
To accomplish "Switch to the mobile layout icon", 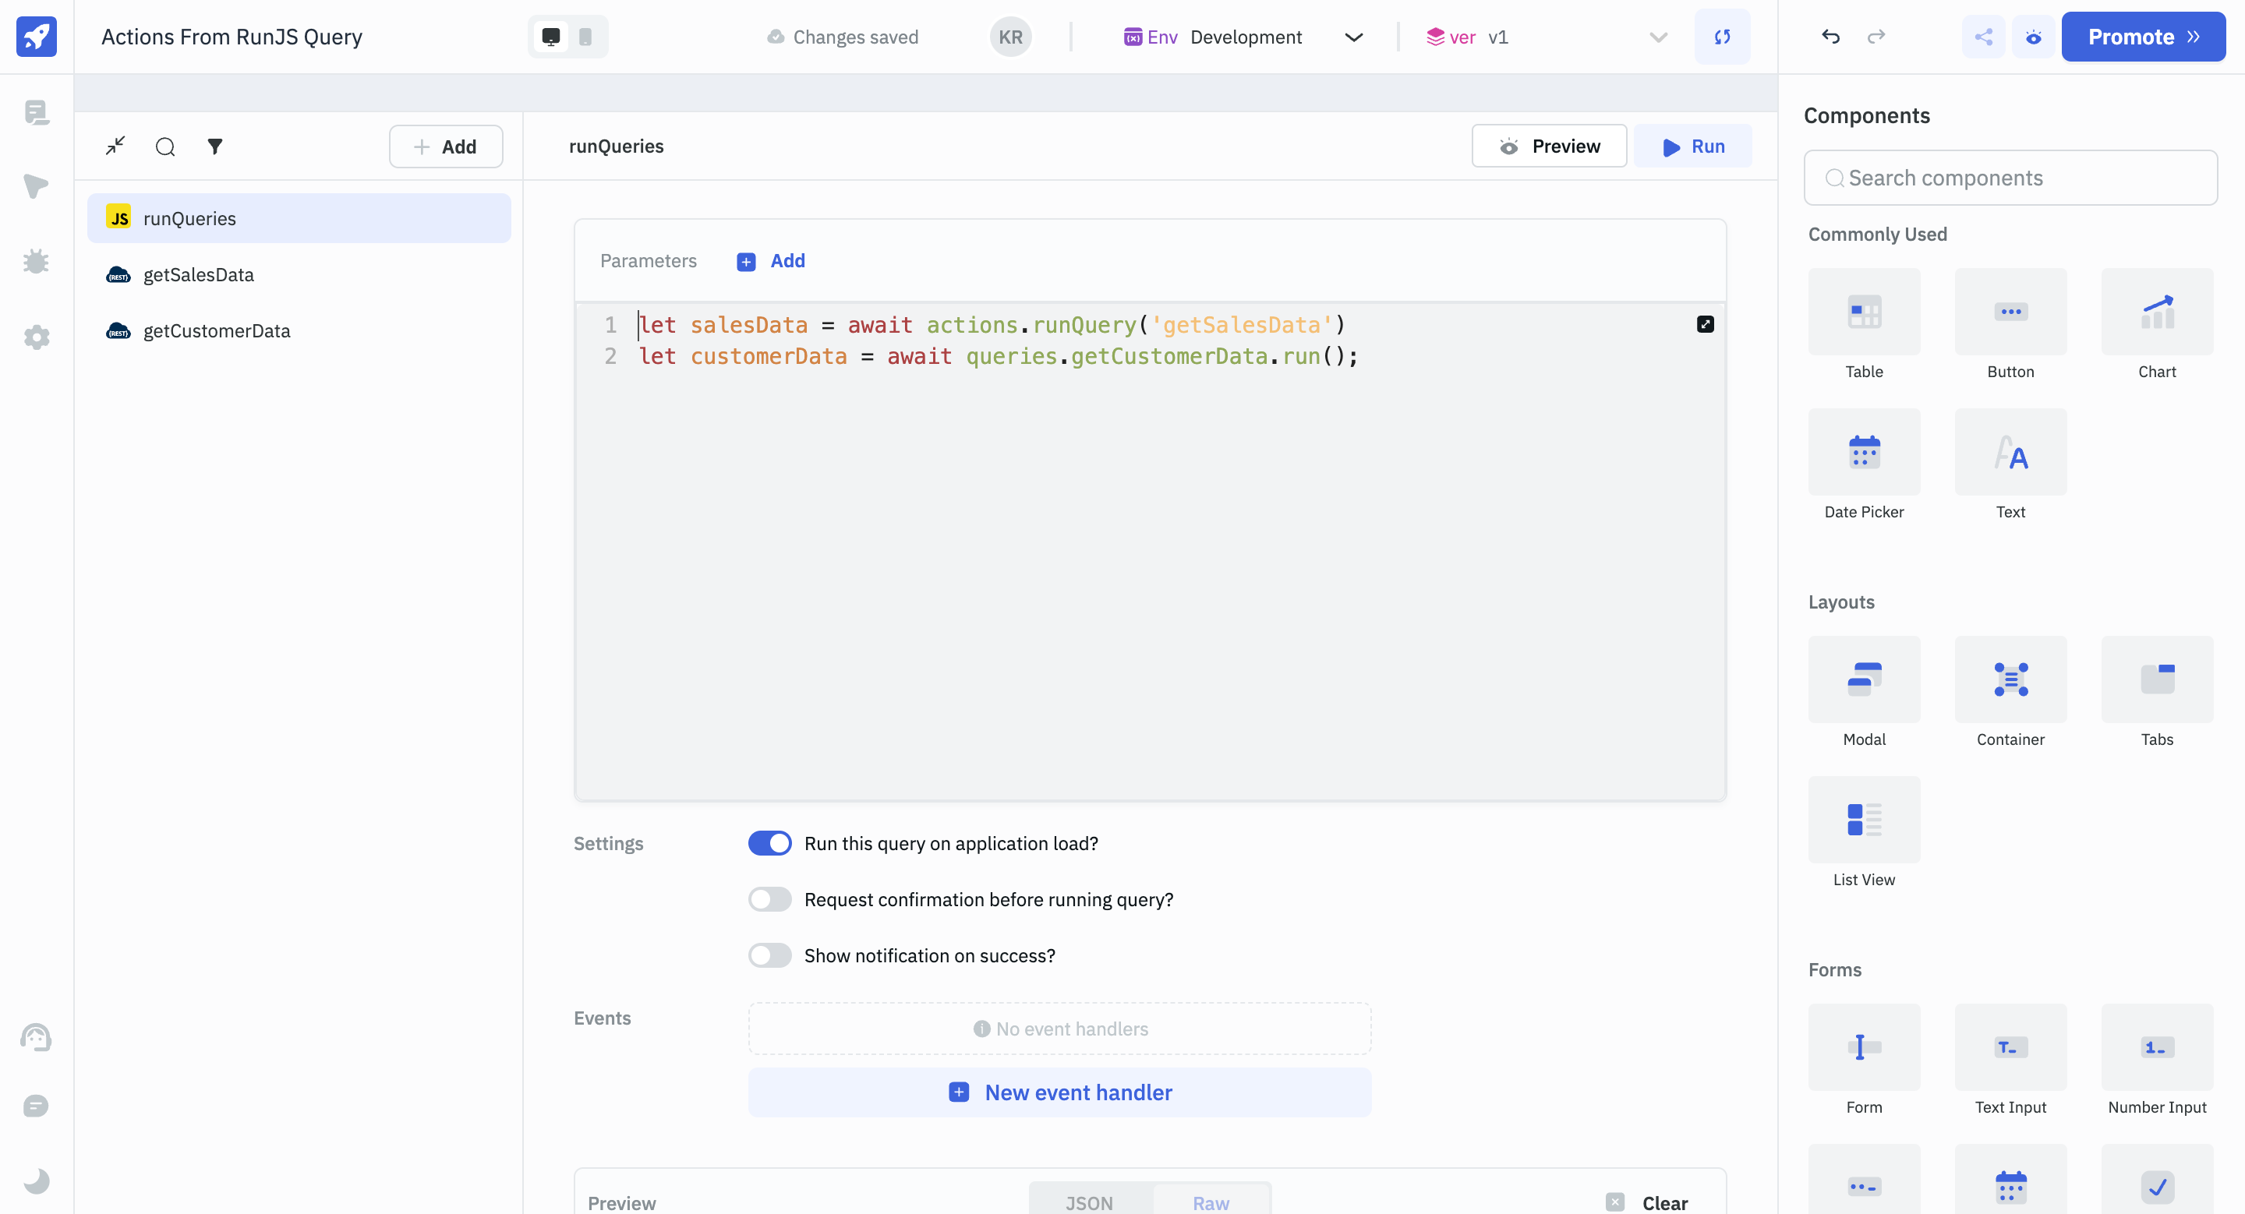I will (585, 37).
